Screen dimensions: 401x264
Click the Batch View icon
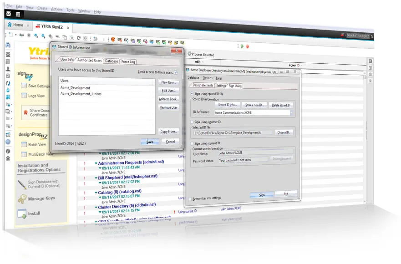pyautogui.click(x=24, y=145)
